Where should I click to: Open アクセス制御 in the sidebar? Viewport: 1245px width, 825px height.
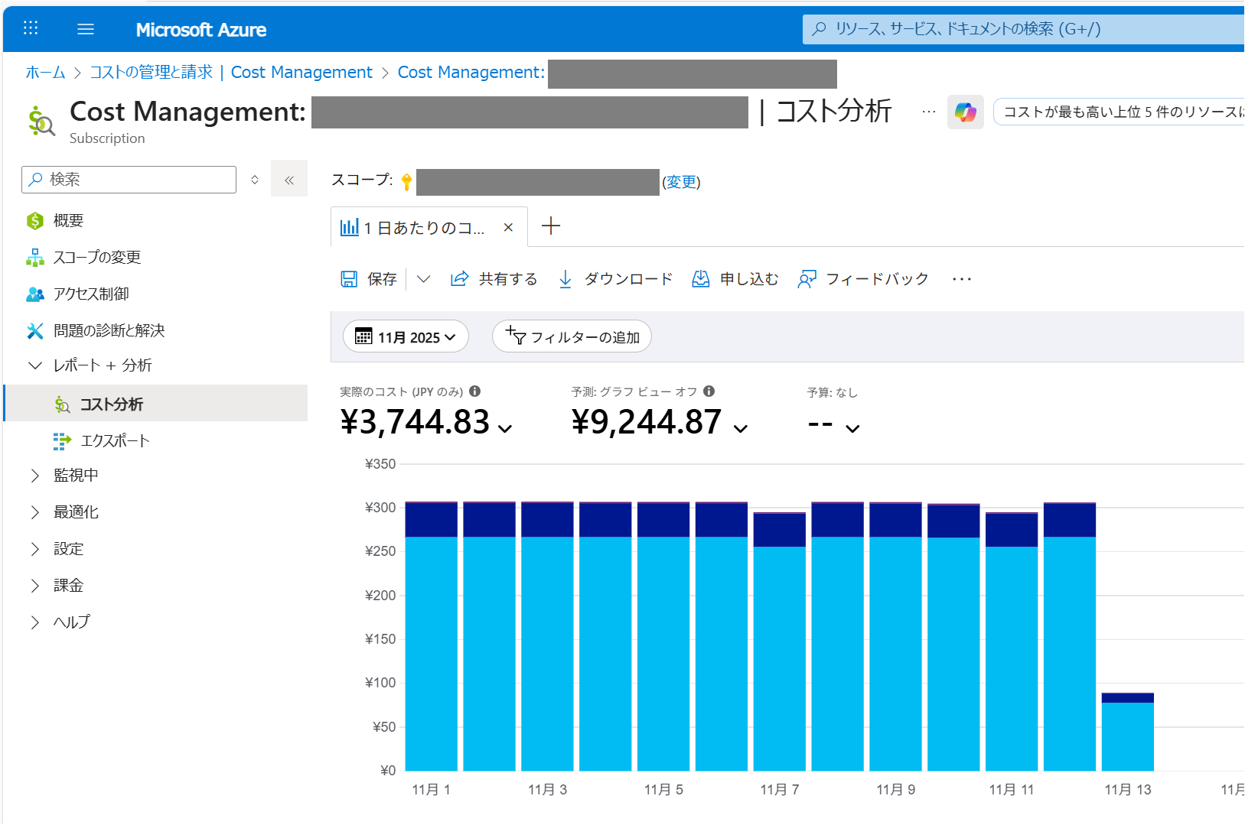coord(90,294)
